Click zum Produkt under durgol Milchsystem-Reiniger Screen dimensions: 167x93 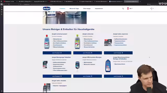click(88, 76)
